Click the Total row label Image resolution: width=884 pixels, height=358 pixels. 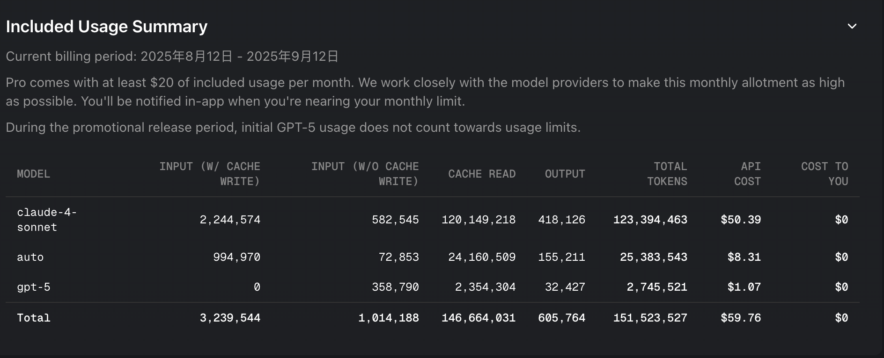34,318
